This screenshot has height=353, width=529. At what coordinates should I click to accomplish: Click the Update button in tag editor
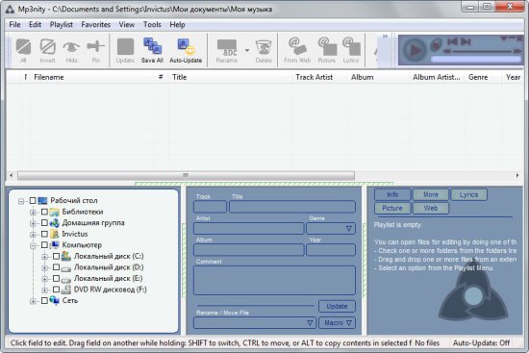pyautogui.click(x=337, y=306)
